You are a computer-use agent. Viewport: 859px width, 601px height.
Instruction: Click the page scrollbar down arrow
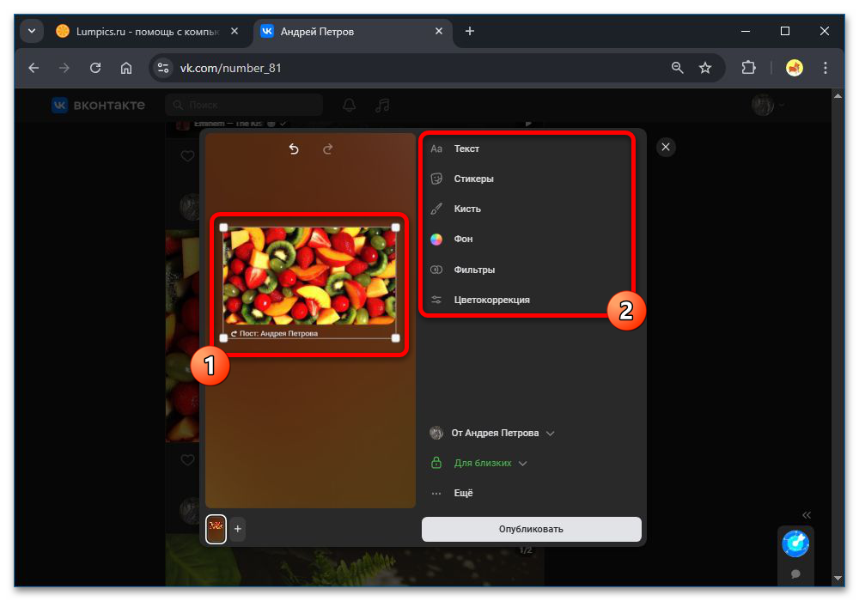pos(838,578)
